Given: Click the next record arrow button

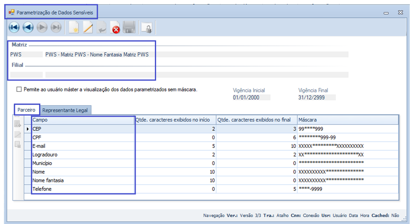Looking at the screenshot, I should coord(42,27).
